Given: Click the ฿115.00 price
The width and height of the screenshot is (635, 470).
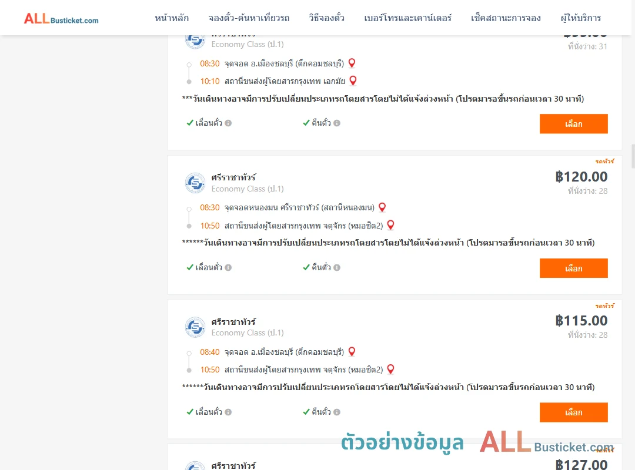Looking at the screenshot, I should 581,321.
